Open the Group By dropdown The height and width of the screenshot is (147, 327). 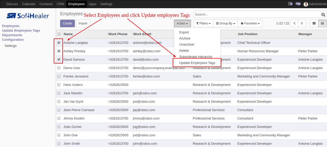(225, 23)
